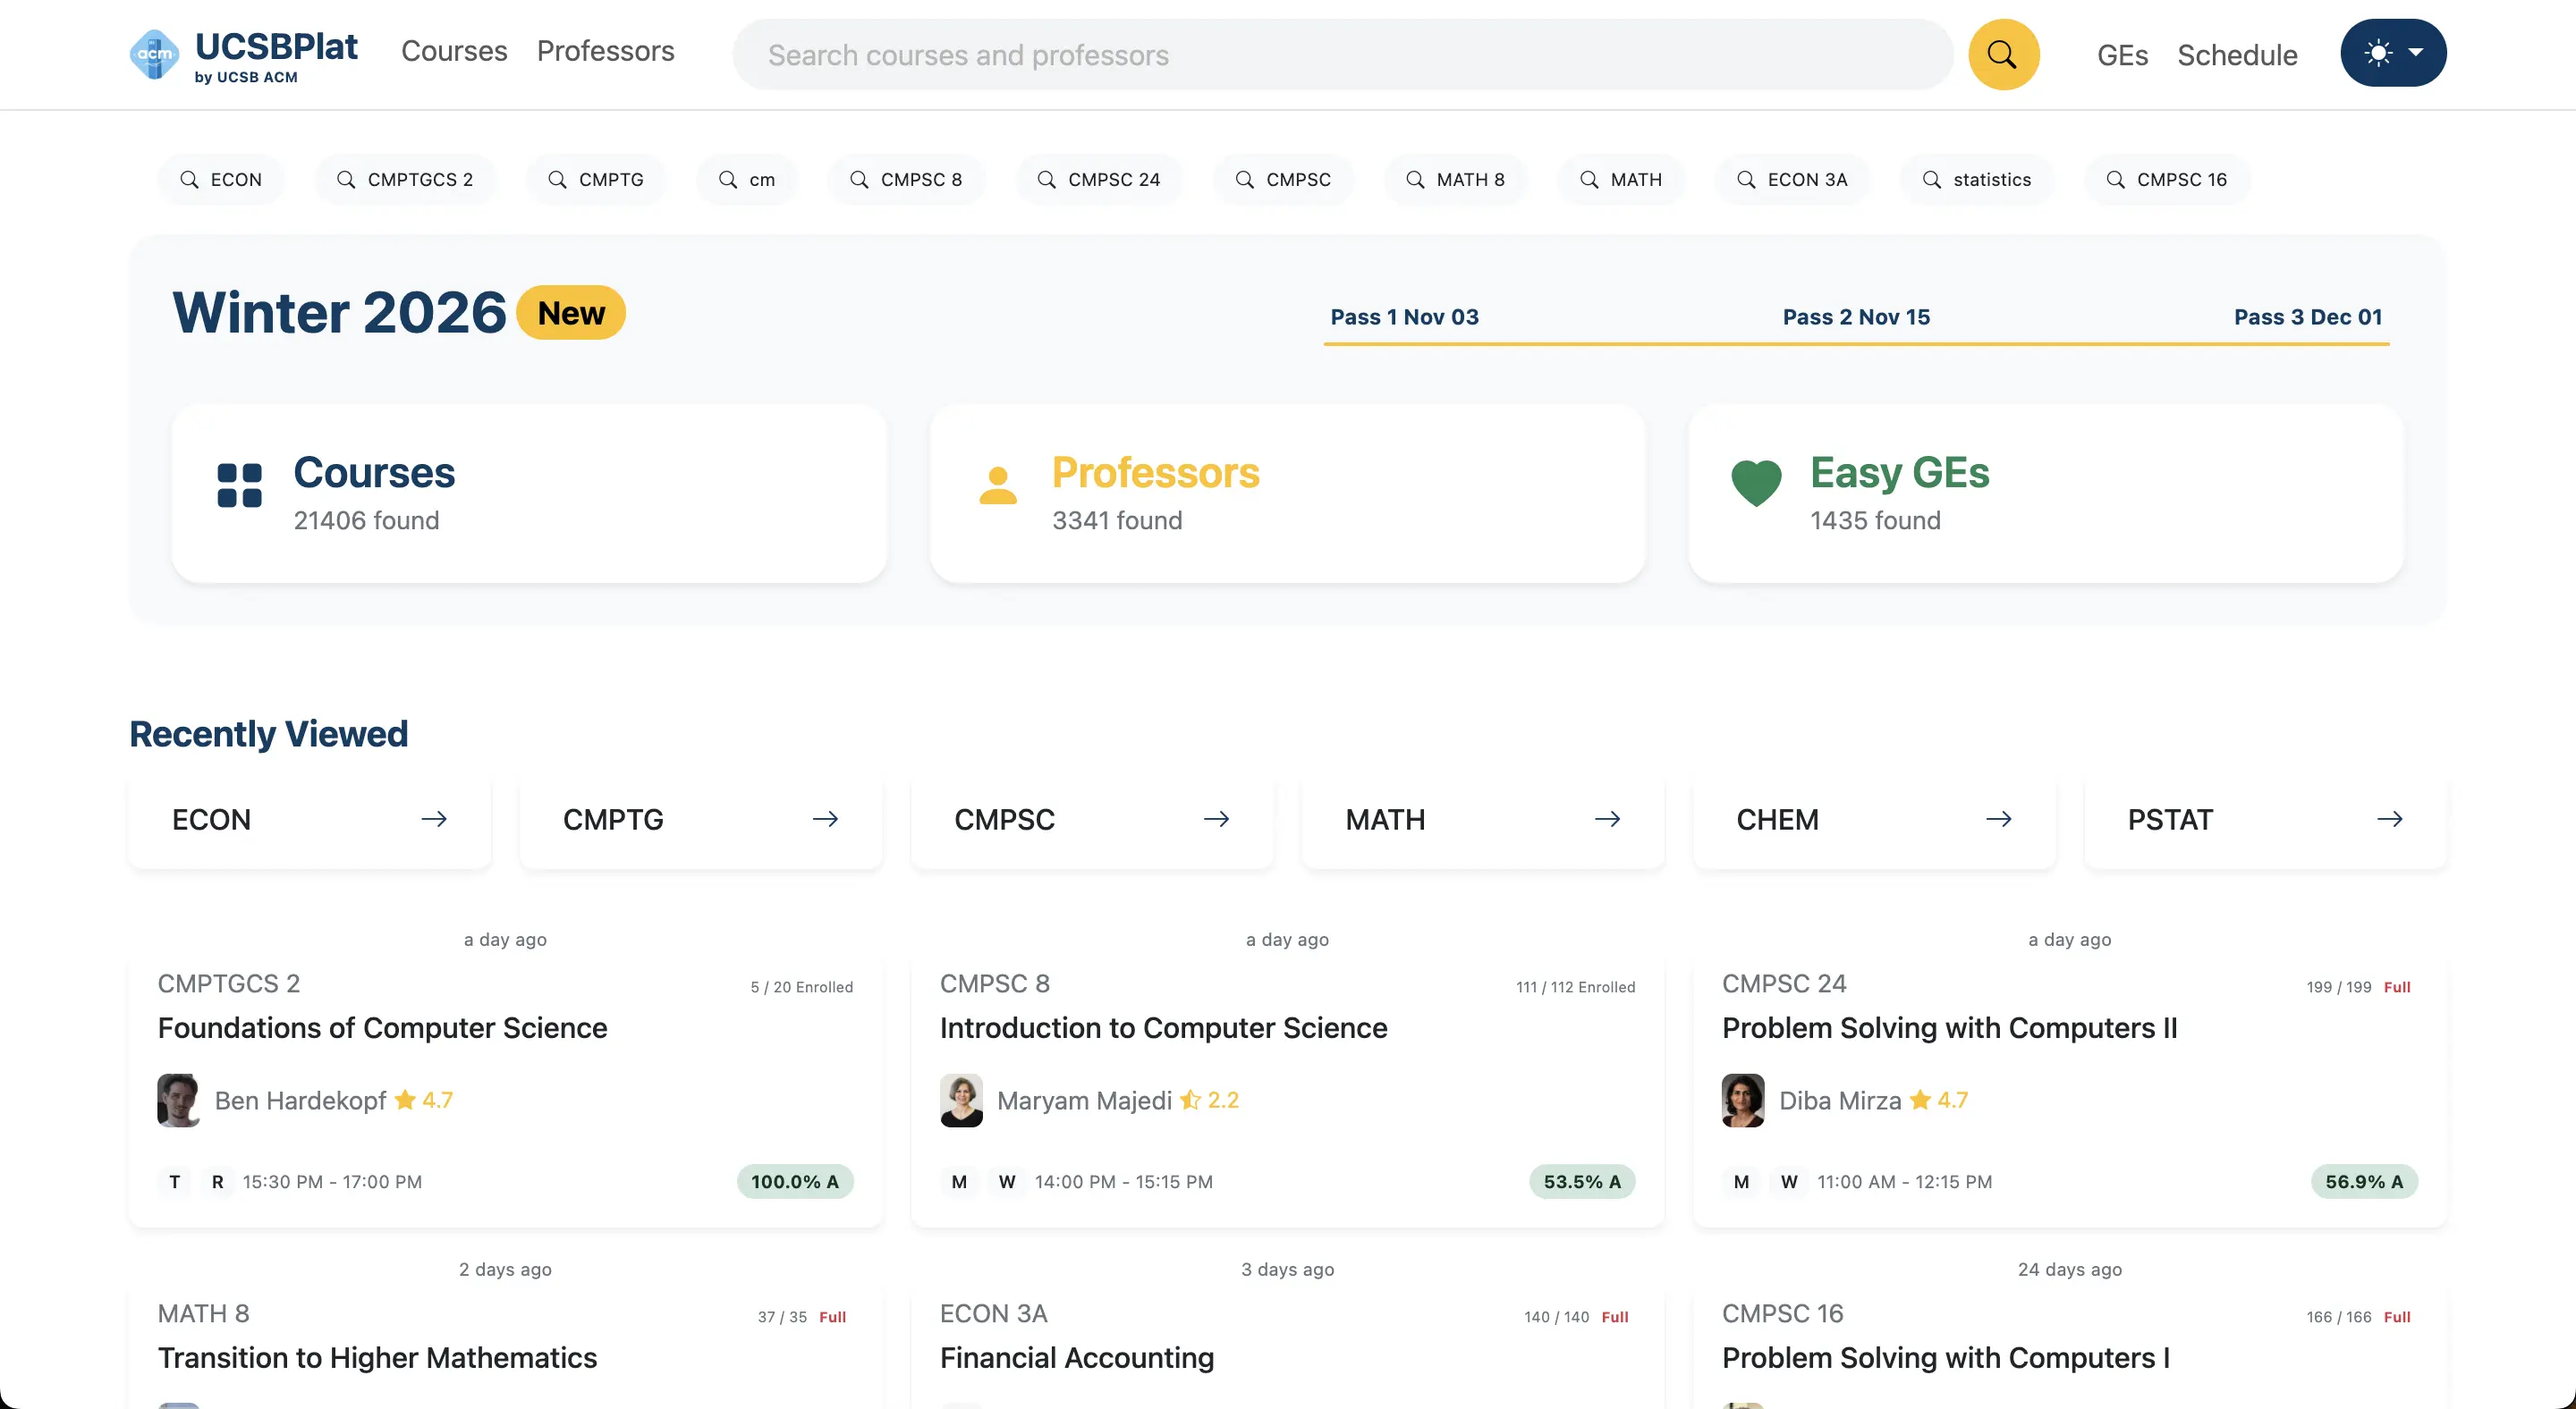Viewport: 2576px width, 1409px height.
Task: Select the CMPSC 24 search chip
Action: tap(1100, 179)
